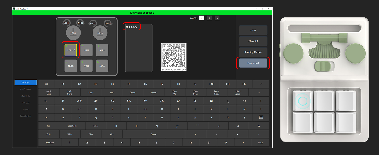The image size is (379, 155).
Task: Select the first rotary encoder knob icon
Action: (x=66, y=23)
